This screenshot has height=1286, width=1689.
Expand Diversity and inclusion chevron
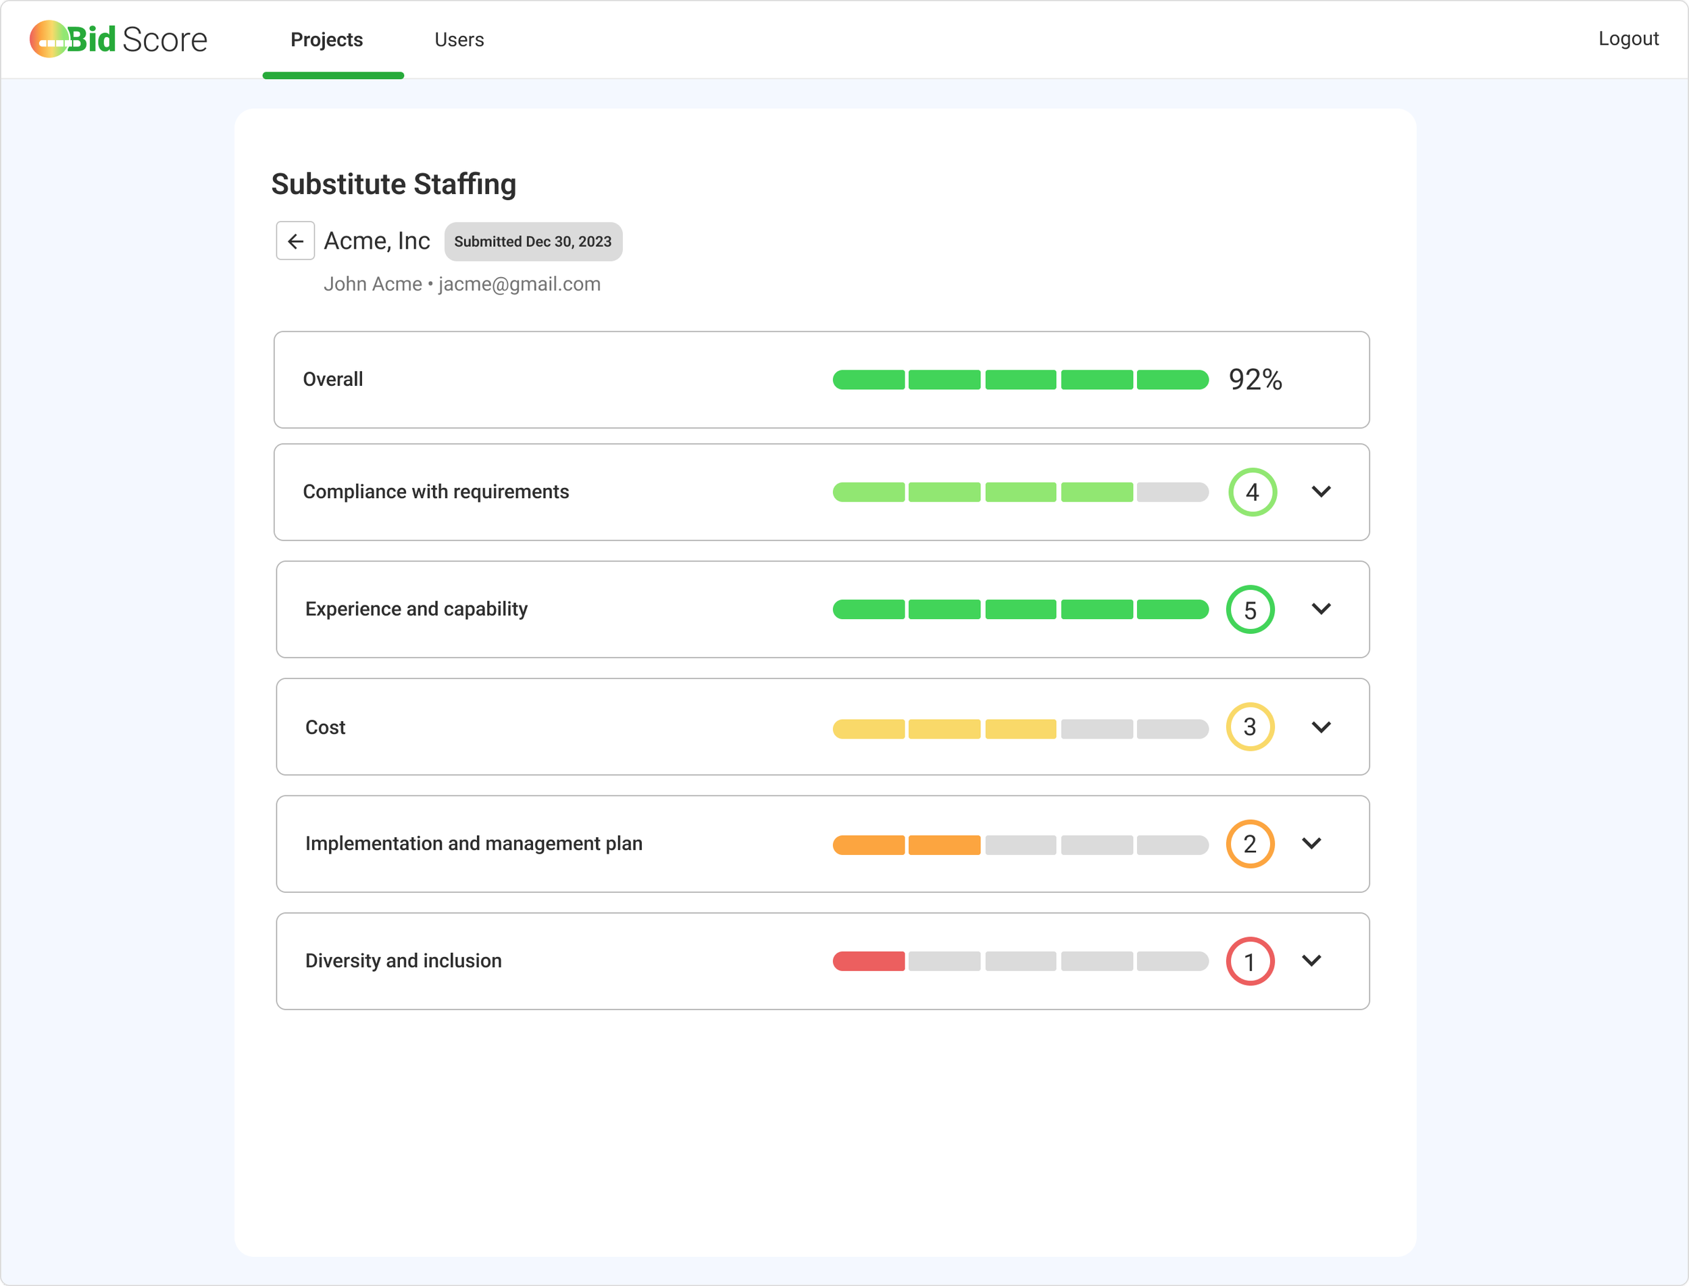click(1312, 961)
